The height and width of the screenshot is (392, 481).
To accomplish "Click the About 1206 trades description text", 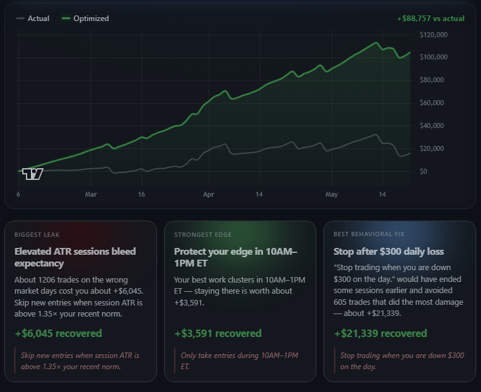I will pos(79,297).
